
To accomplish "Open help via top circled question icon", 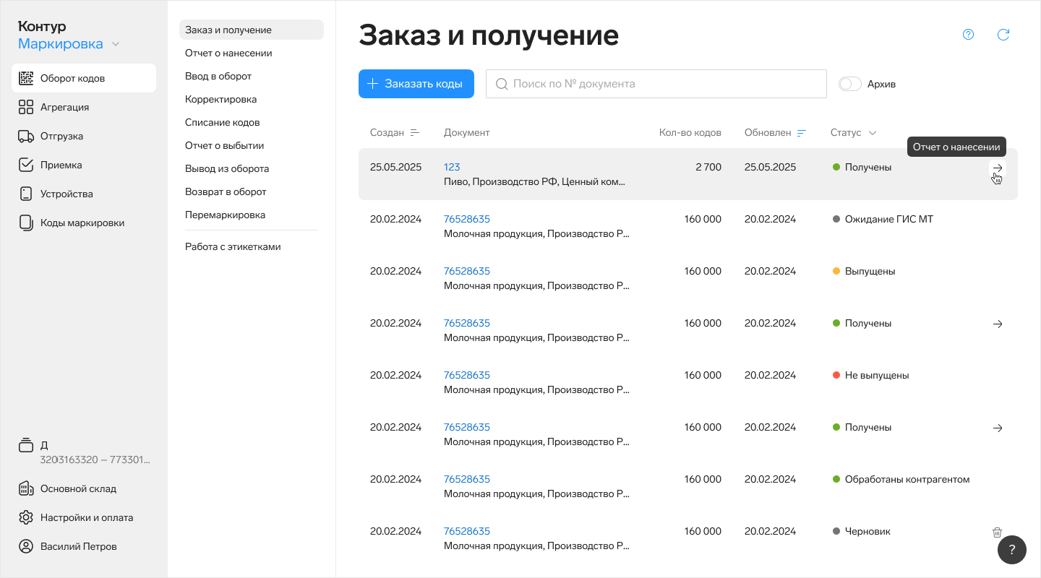I will [968, 35].
